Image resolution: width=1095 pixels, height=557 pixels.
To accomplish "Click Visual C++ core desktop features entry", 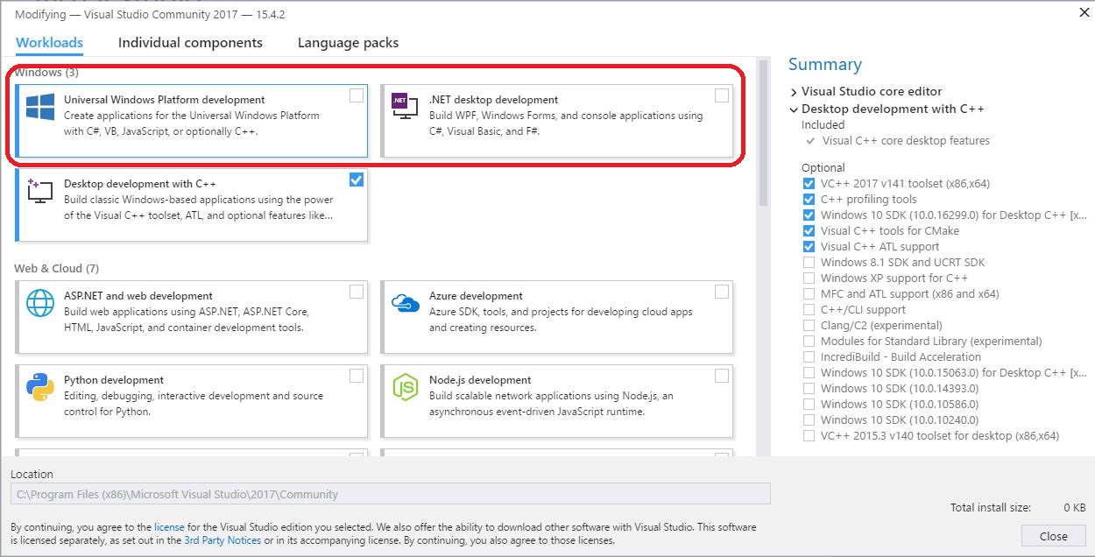I will (x=906, y=140).
